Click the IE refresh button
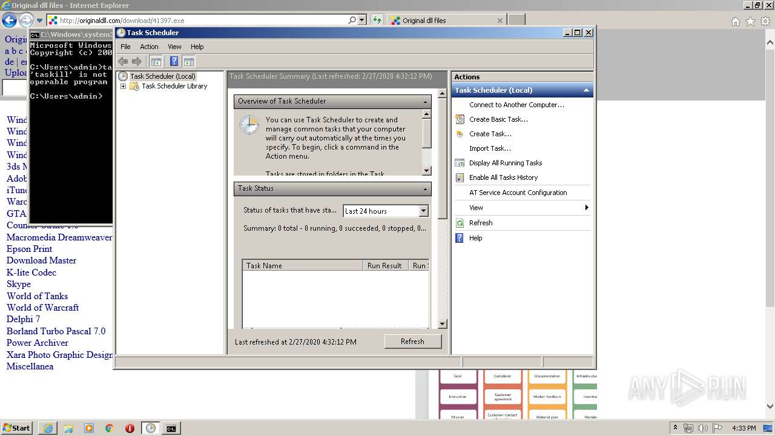 pos(377,20)
